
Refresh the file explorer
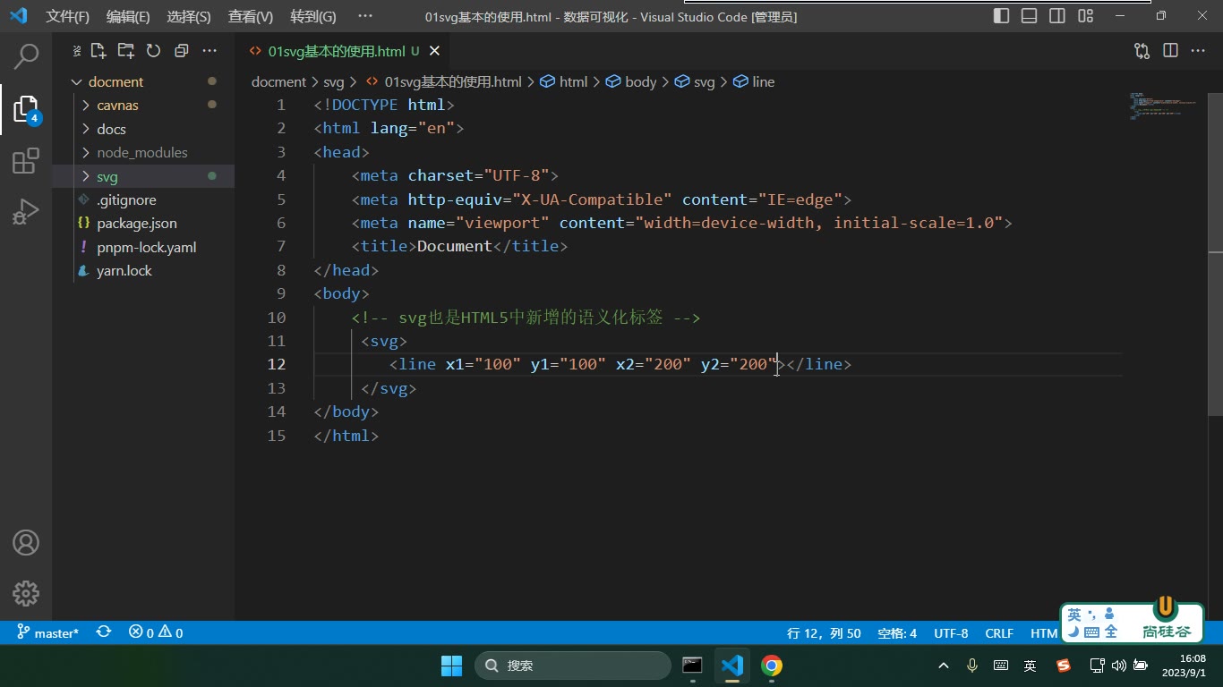pyautogui.click(x=153, y=51)
